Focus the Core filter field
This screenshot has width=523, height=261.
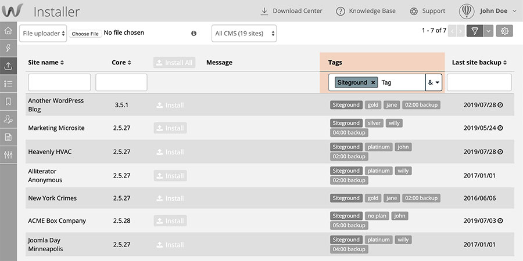121,82
